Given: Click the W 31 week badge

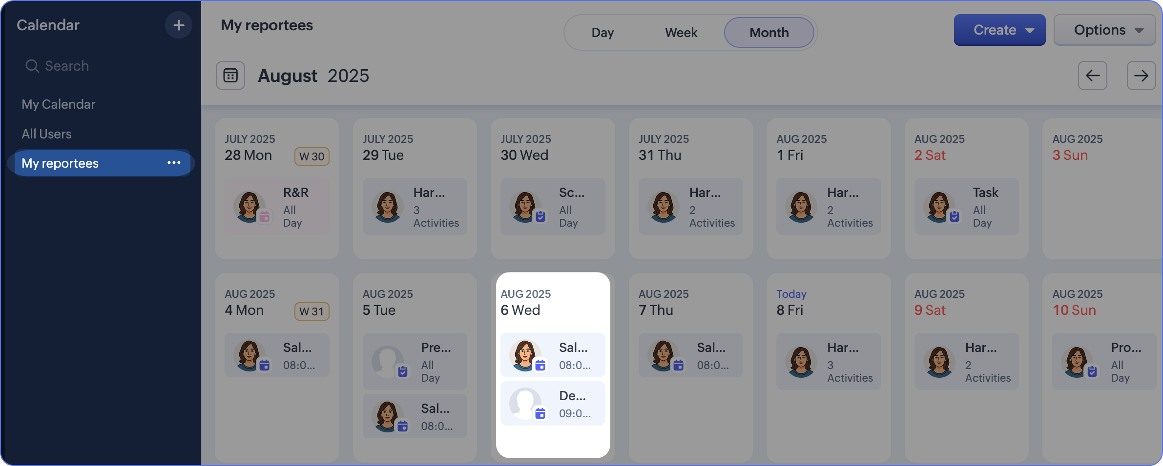Looking at the screenshot, I should [x=312, y=311].
